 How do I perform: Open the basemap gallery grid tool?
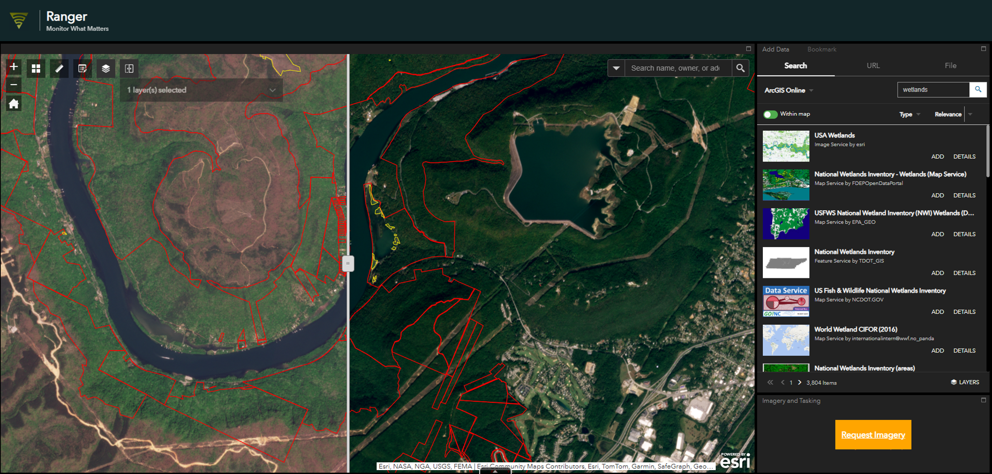coord(36,69)
